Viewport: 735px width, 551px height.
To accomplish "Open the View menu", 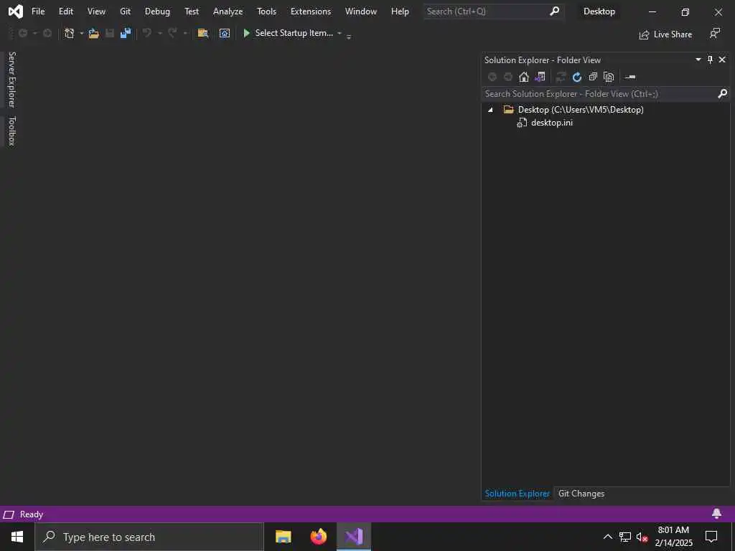I will click(x=97, y=11).
